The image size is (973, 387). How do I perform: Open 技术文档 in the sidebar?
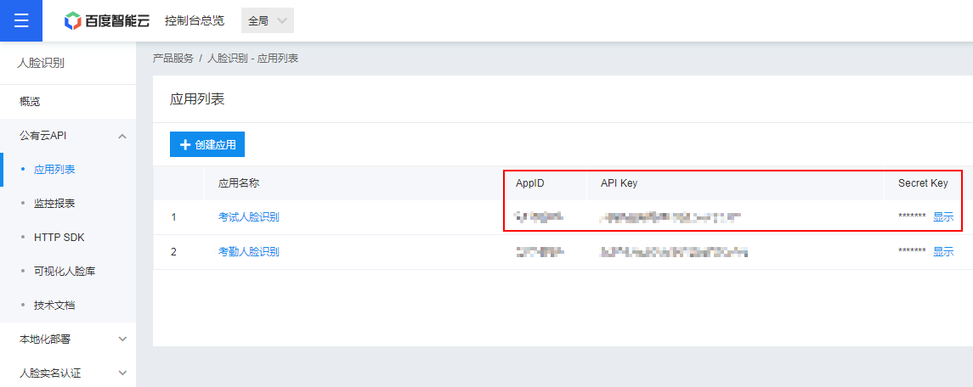(x=54, y=305)
